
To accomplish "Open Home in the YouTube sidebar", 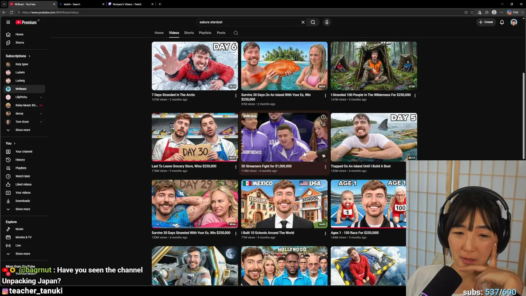I will 25,35.
